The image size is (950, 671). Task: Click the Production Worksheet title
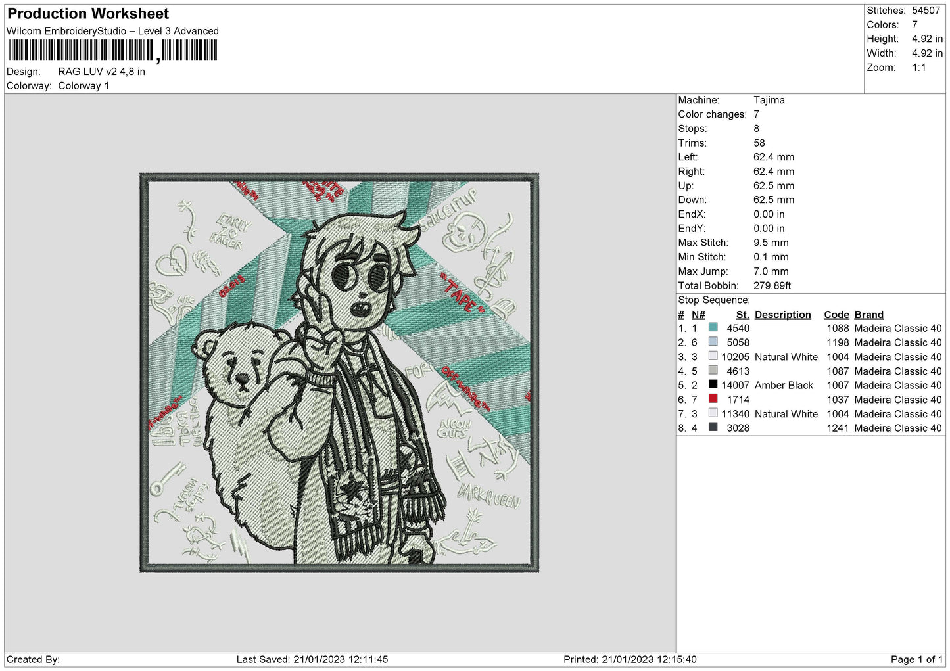(88, 14)
